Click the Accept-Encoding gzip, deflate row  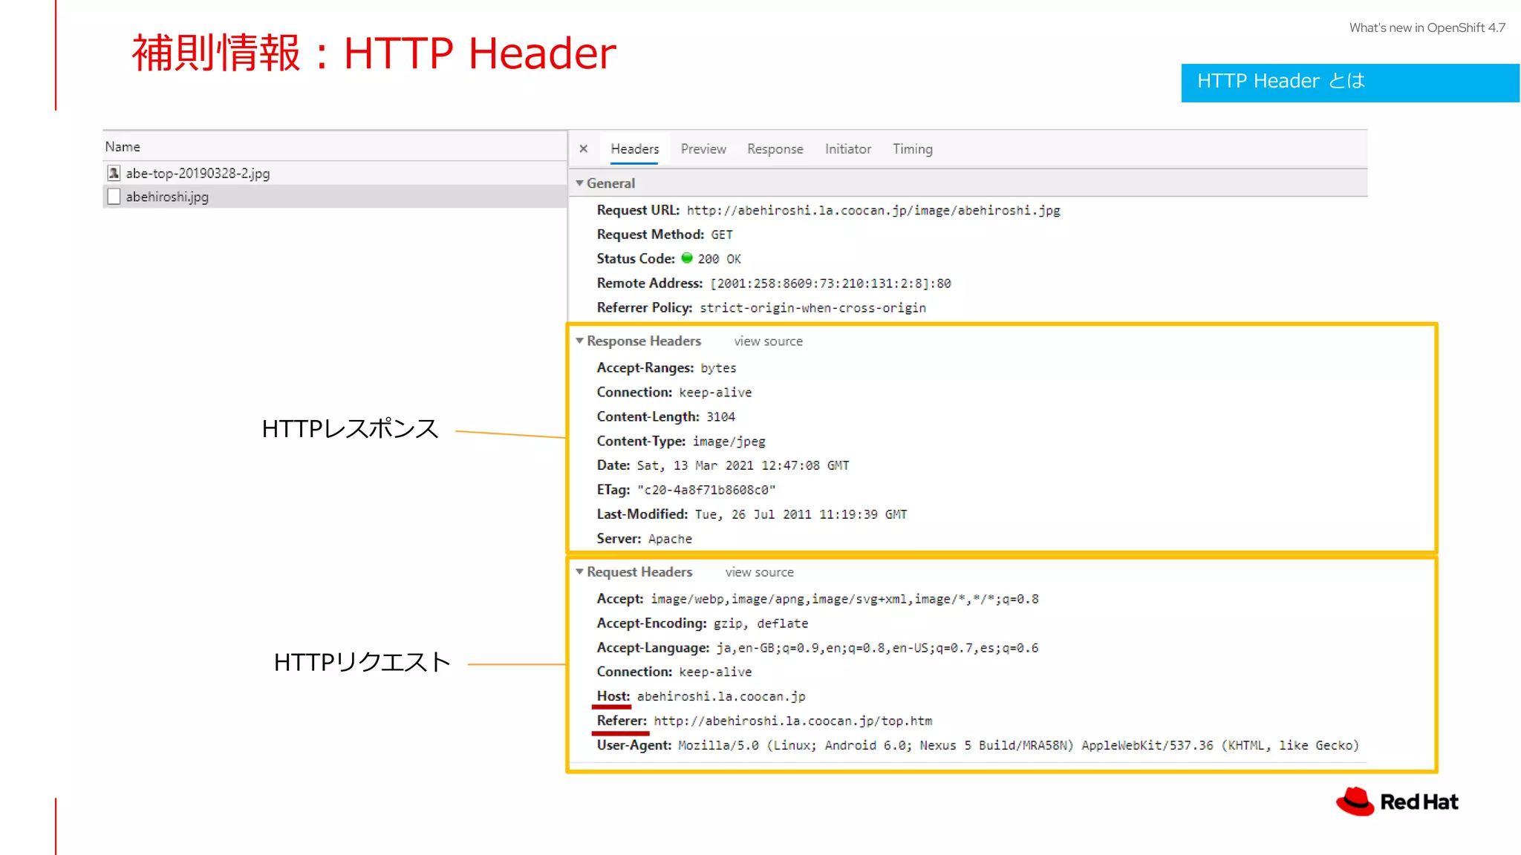(x=702, y=623)
